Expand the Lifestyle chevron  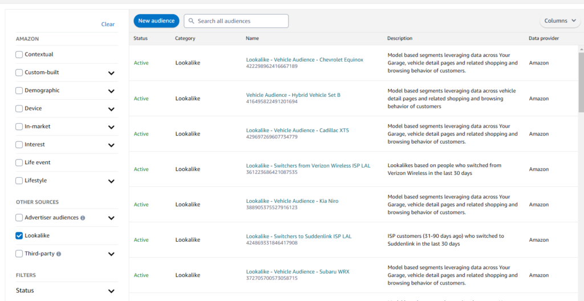pyautogui.click(x=111, y=181)
